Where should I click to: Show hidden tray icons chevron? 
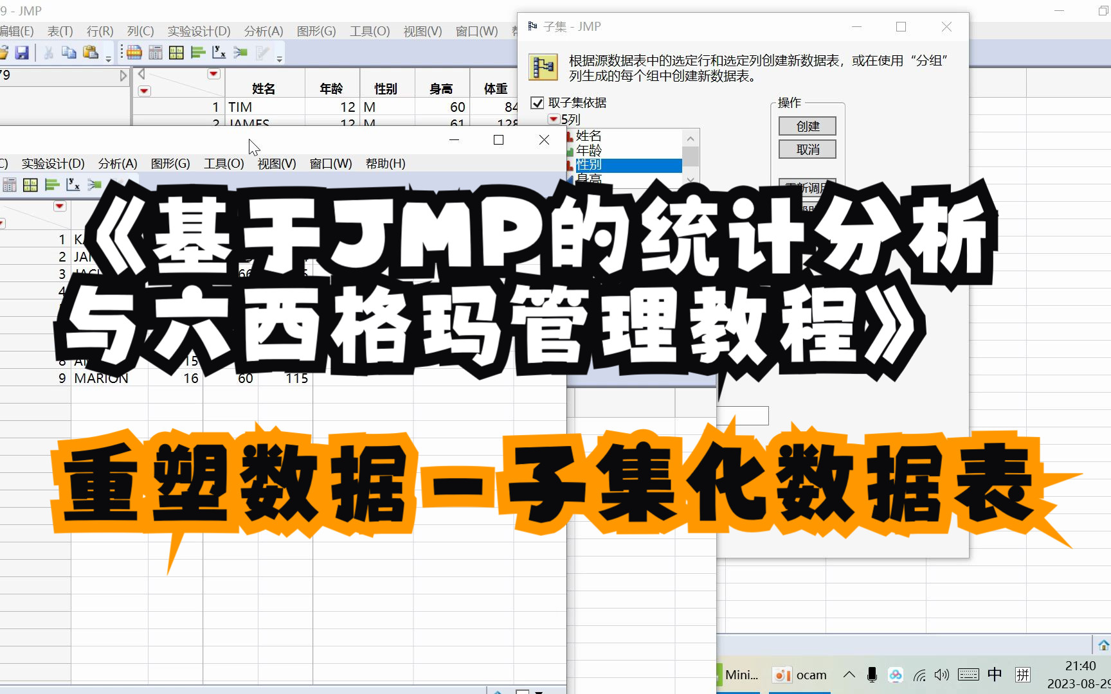[849, 675]
